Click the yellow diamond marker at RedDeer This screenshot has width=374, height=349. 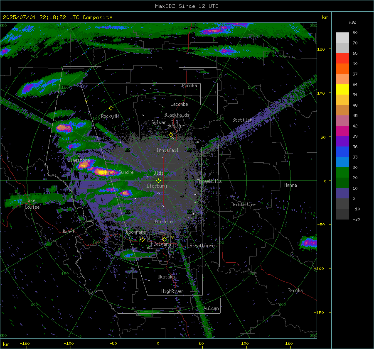pyautogui.click(x=171, y=135)
